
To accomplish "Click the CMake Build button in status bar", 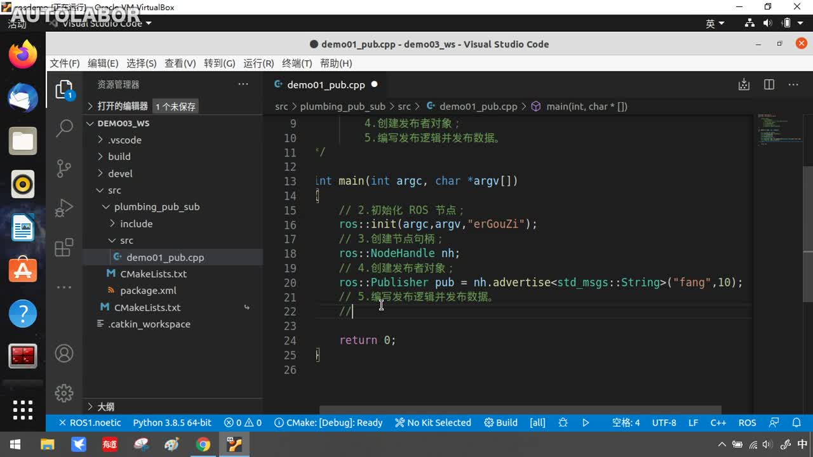I will [x=501, y=423].
